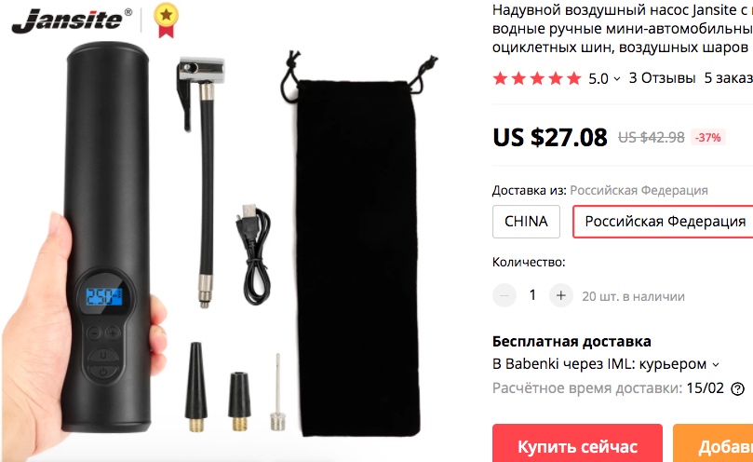Click the quantity input field showing 1
753x462 pixels.
(532, 295)
